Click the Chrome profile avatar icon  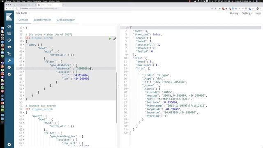(x=257, y=8)
